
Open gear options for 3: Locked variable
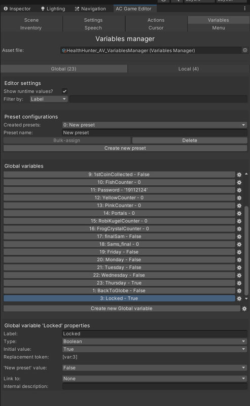tap(239, 298)
